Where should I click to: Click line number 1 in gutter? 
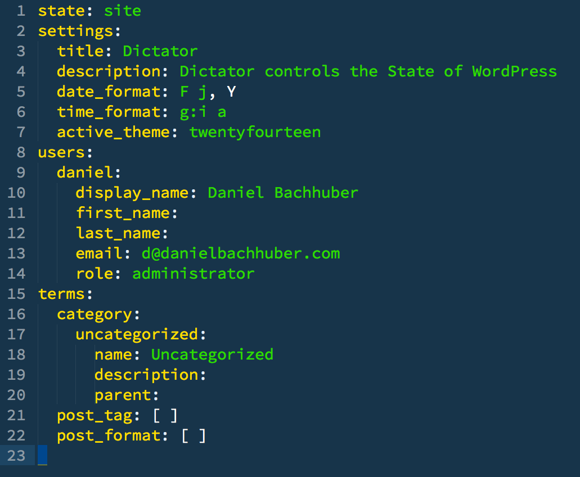[21, 11]
